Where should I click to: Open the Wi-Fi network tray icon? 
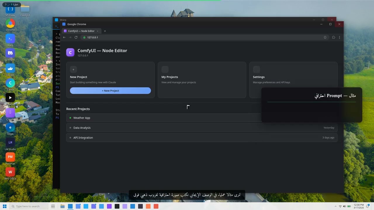340,206
